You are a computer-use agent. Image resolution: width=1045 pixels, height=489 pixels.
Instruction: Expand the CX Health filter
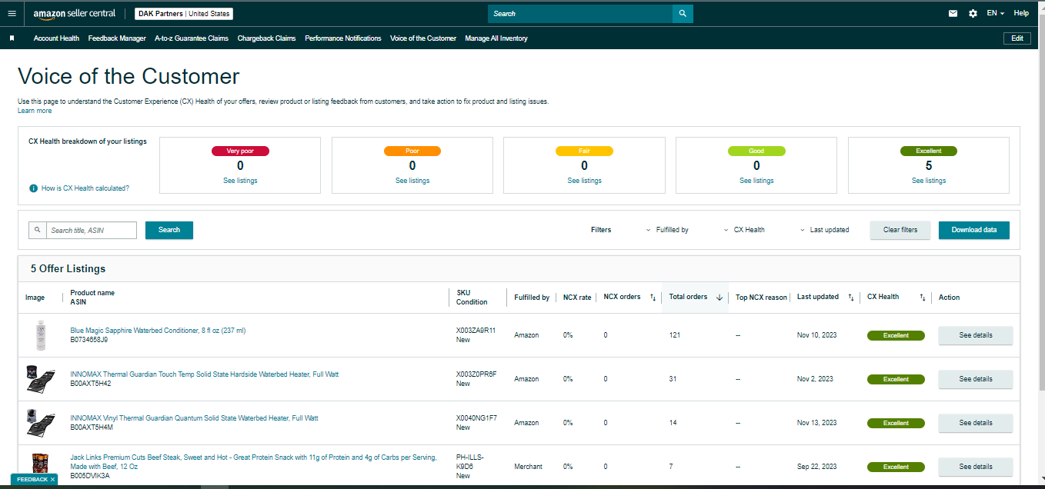click(744, 230)
